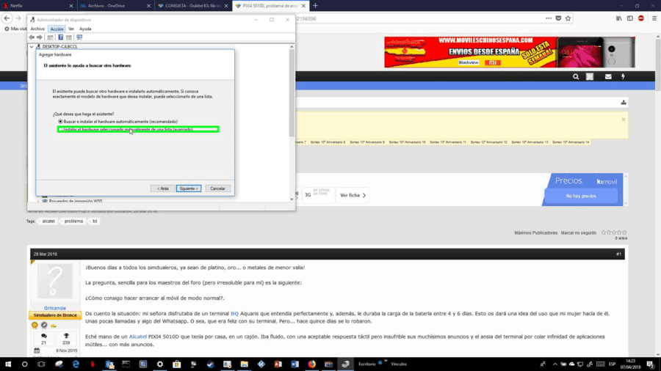The height and width of the screenshot is (371, 661).
Task: Toggle the Firefox sidebar icon
Action: point(630,18)
